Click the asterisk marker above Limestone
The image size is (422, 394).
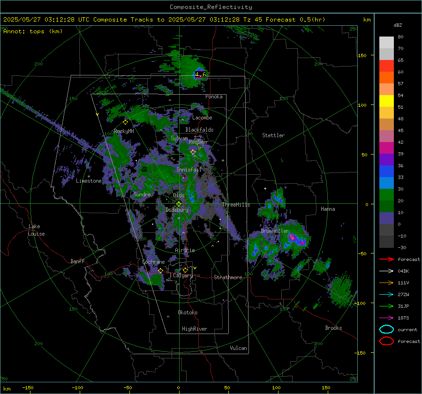click(x=89, y=177)
